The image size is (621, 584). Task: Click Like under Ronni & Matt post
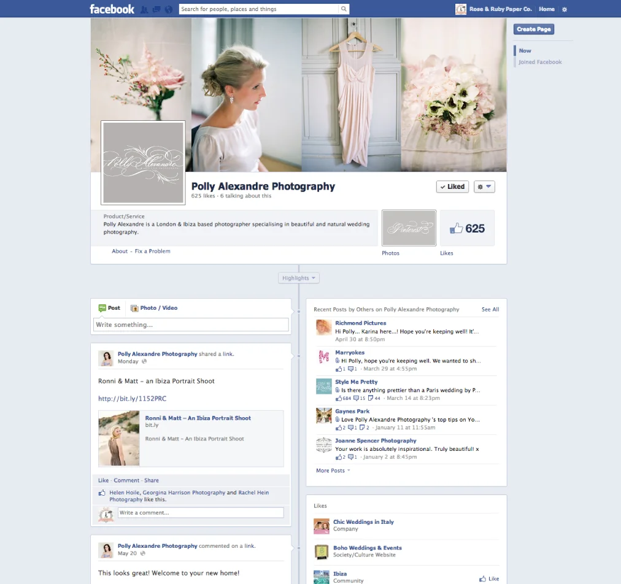point(103,480)
